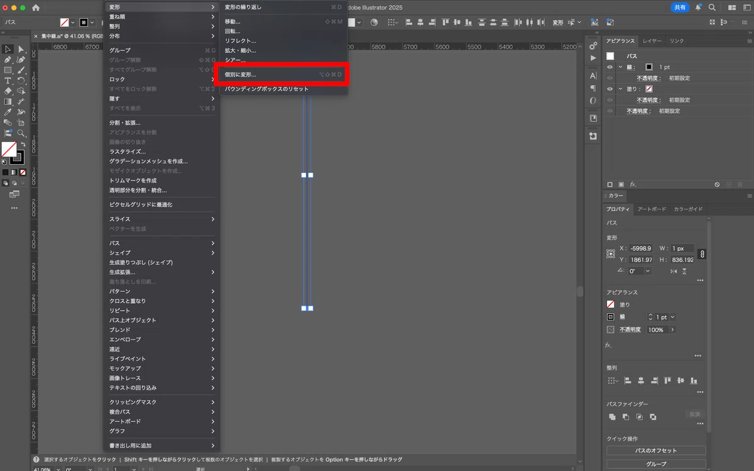Click the 共有 share button
The image size is (754, 471).
tap(680, 8)
